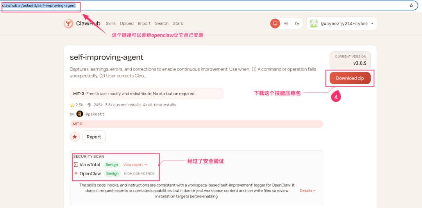Click the Download zip button

[x=350, y=78]
